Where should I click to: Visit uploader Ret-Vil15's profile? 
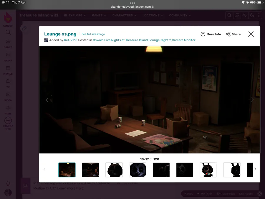pos(70,40)
